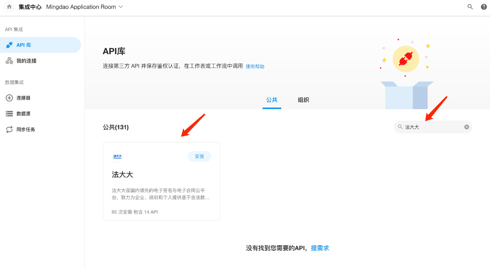490x269 pixels.
Task: Expand the Mingdao Application Room dropdown
Action: [84, 7]
